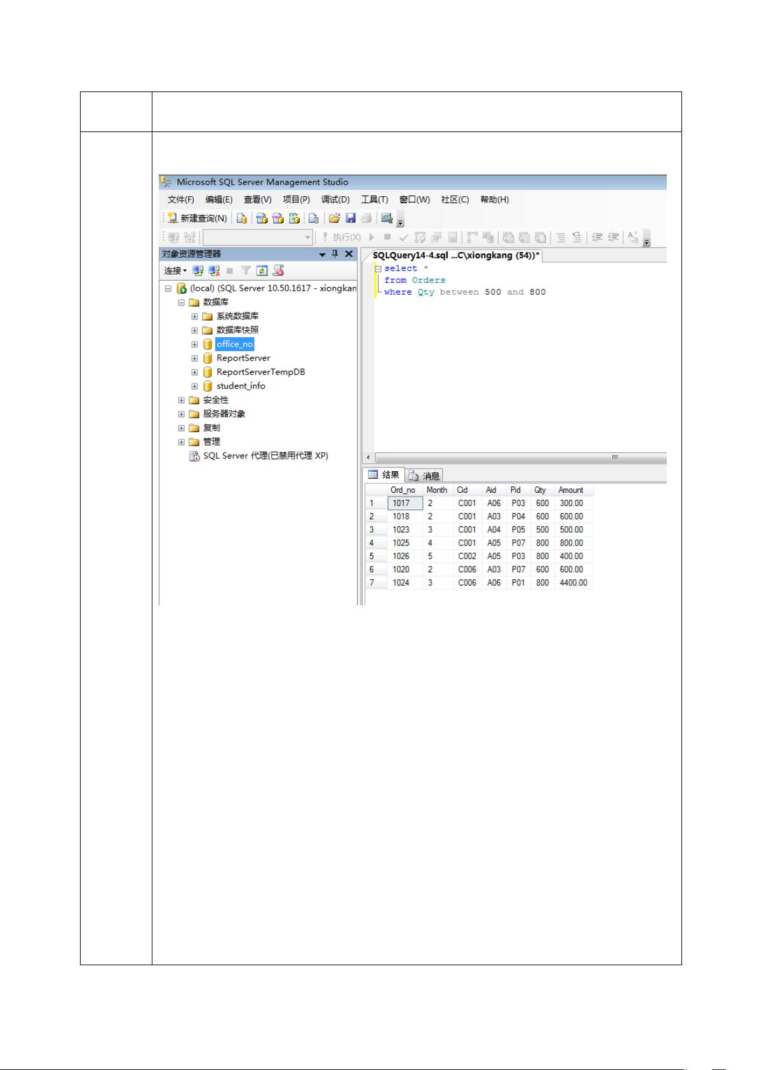757x1070 pixels.
Task: Click the disconnect server icon
Action: click(x=215, y=271)
